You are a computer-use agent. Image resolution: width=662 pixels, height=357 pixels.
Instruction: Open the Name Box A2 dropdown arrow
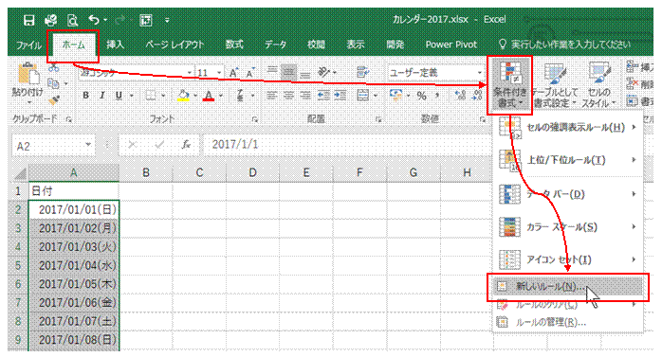[x=88, y=145]
